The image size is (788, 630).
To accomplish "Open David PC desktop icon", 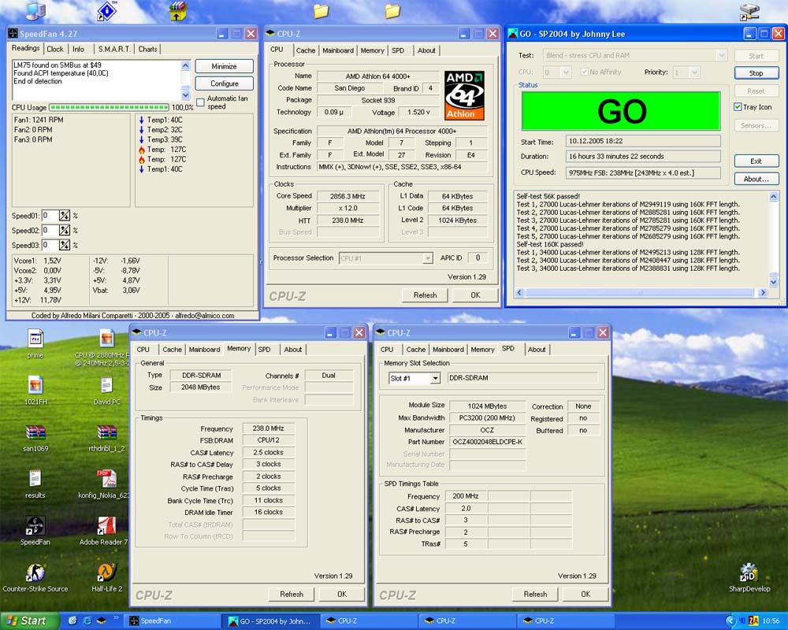I will [106, 385].
